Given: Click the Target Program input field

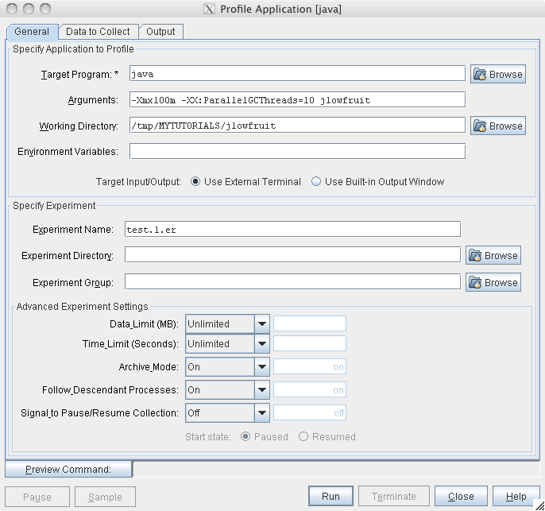Looking at the screenshot, I should (297, 74).
